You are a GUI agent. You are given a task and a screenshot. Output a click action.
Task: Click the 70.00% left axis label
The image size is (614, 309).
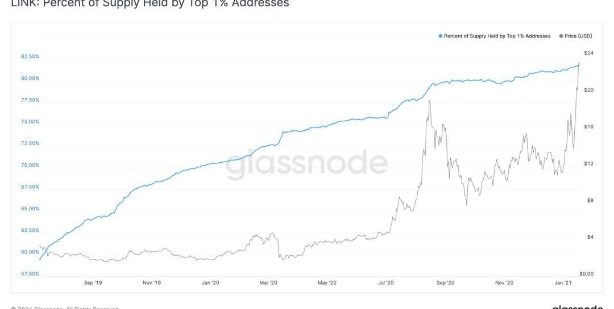click(30, 166)
